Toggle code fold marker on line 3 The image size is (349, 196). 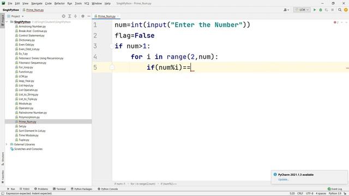pos(112,46)
